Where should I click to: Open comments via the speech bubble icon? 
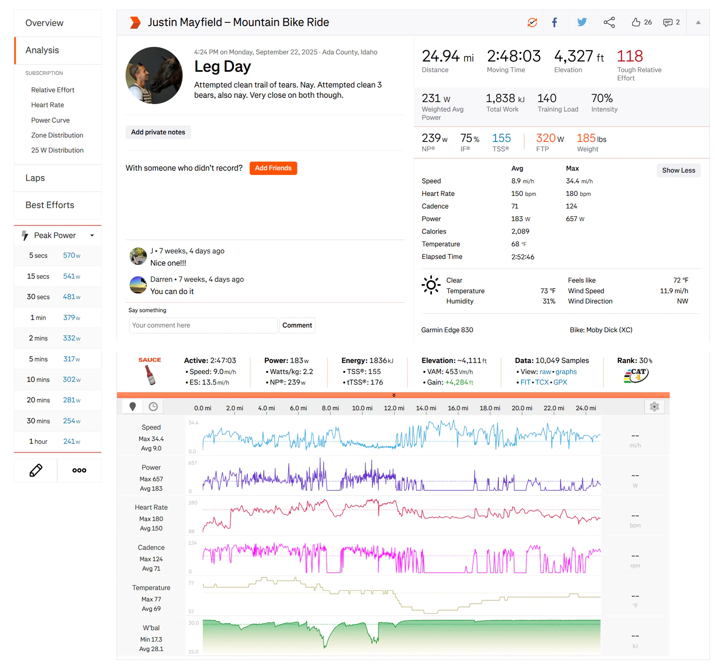668,22
